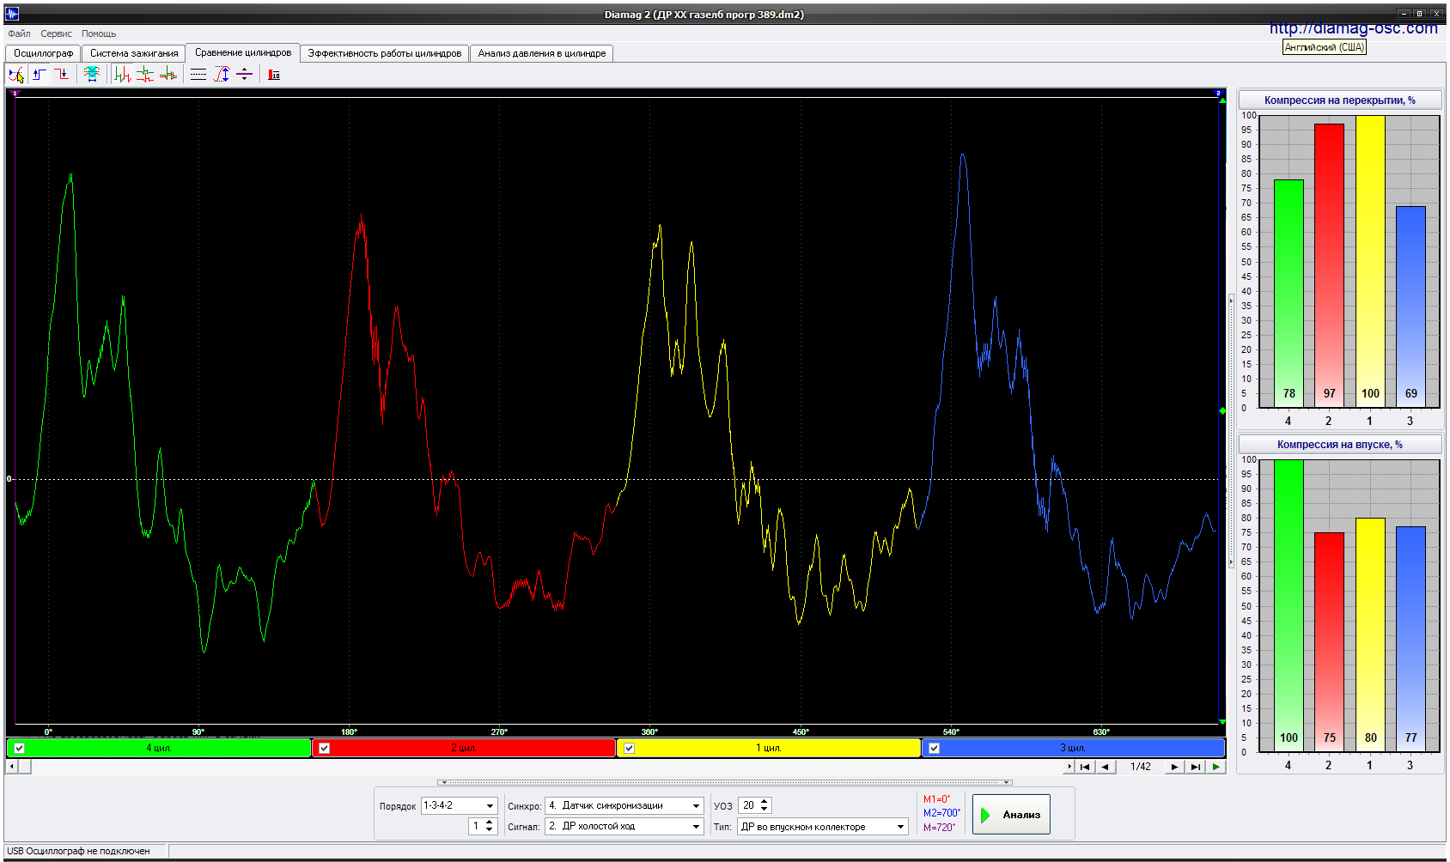The width and height of the screenshot is (1450, 862).
Task: Open the Порядок firing order dropdown
Action: point(490,806)
